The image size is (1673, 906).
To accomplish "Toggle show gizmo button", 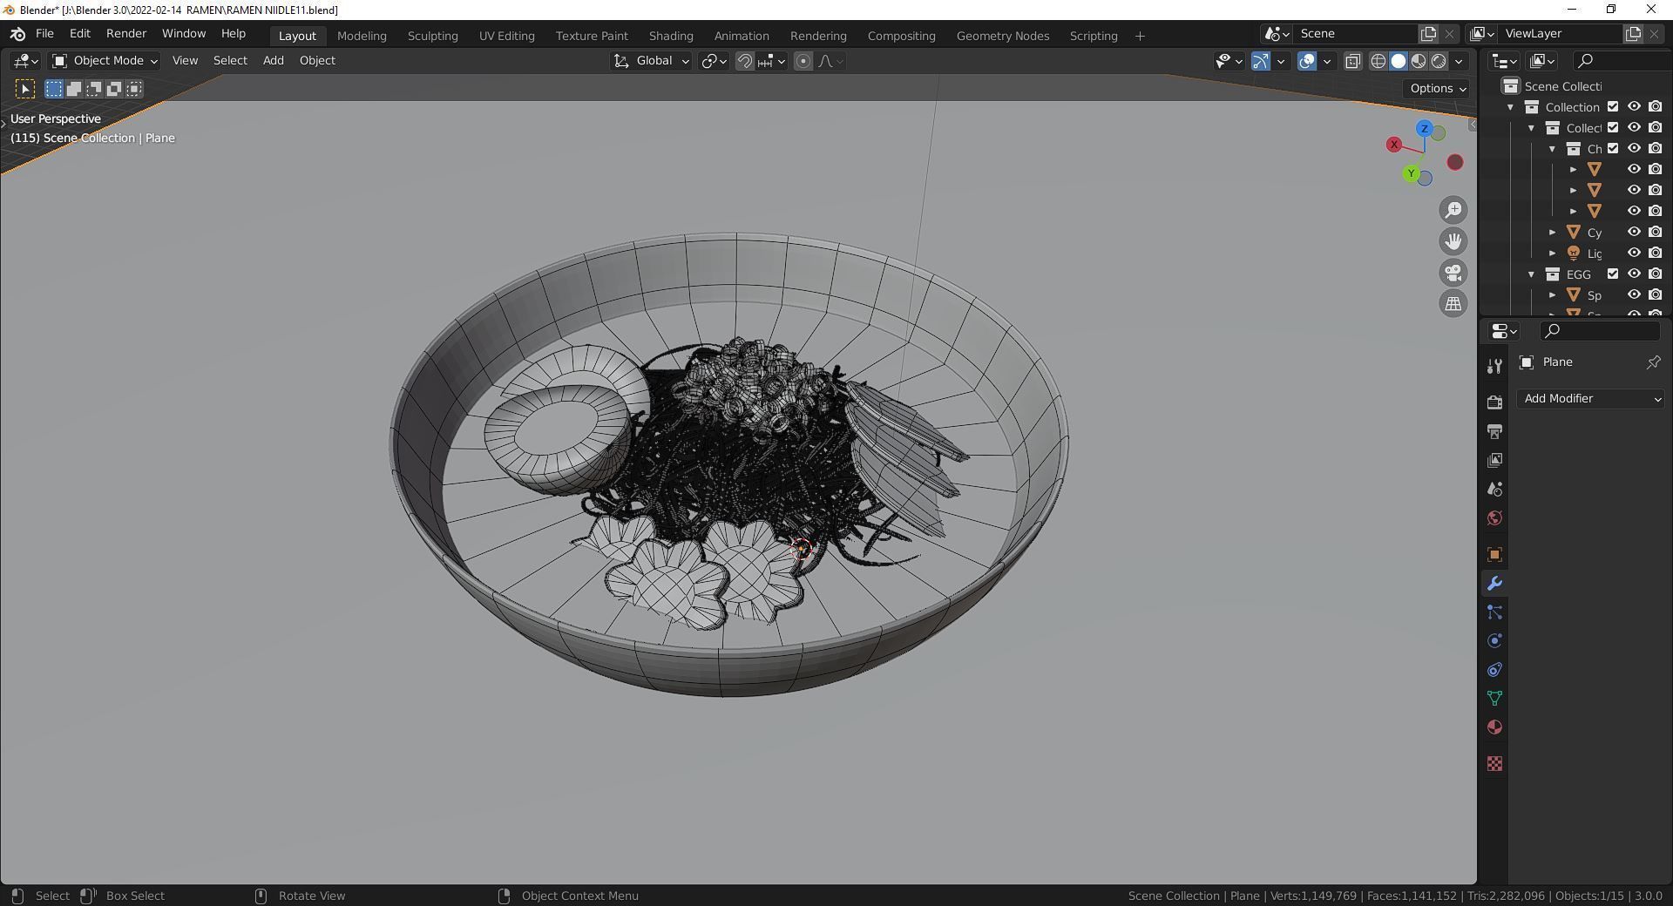I will click(1261, 61).
